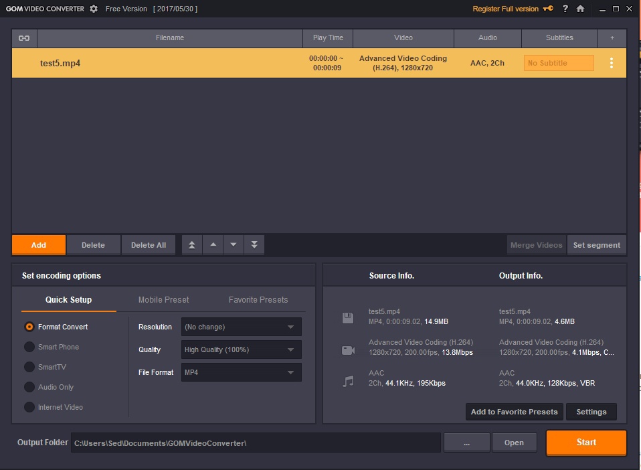Switch to the Mobile Preset tab
The width and height of the screenshot is (641, 470).
[x=163, y=300]
